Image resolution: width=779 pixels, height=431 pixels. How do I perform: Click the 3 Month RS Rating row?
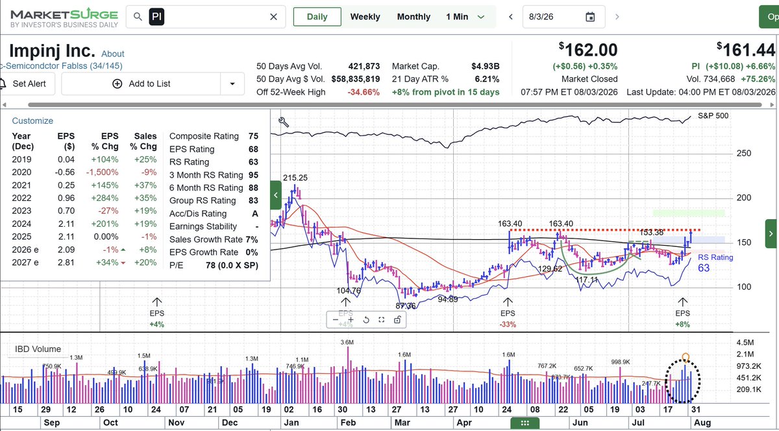(x=214, y=175)
